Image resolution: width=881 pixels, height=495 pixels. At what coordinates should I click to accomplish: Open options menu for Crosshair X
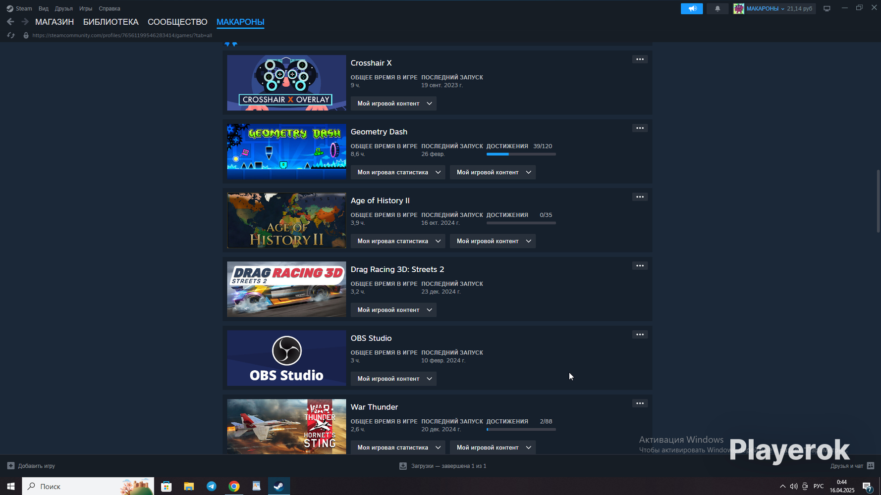pos(640,59)
